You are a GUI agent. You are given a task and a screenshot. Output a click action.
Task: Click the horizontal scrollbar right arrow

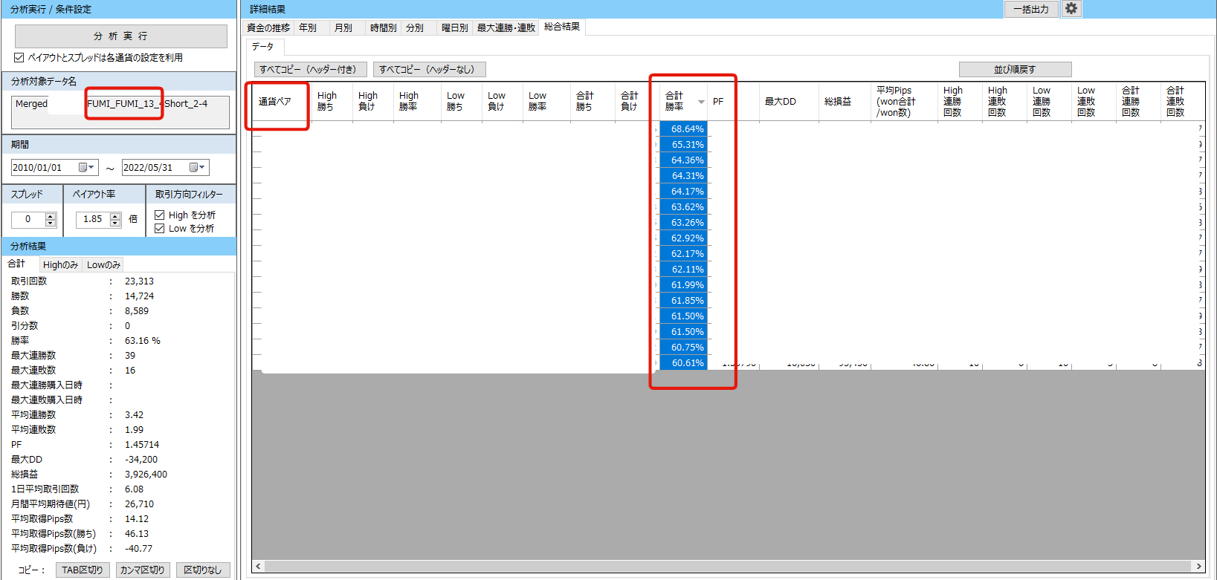click(1198, 566)
